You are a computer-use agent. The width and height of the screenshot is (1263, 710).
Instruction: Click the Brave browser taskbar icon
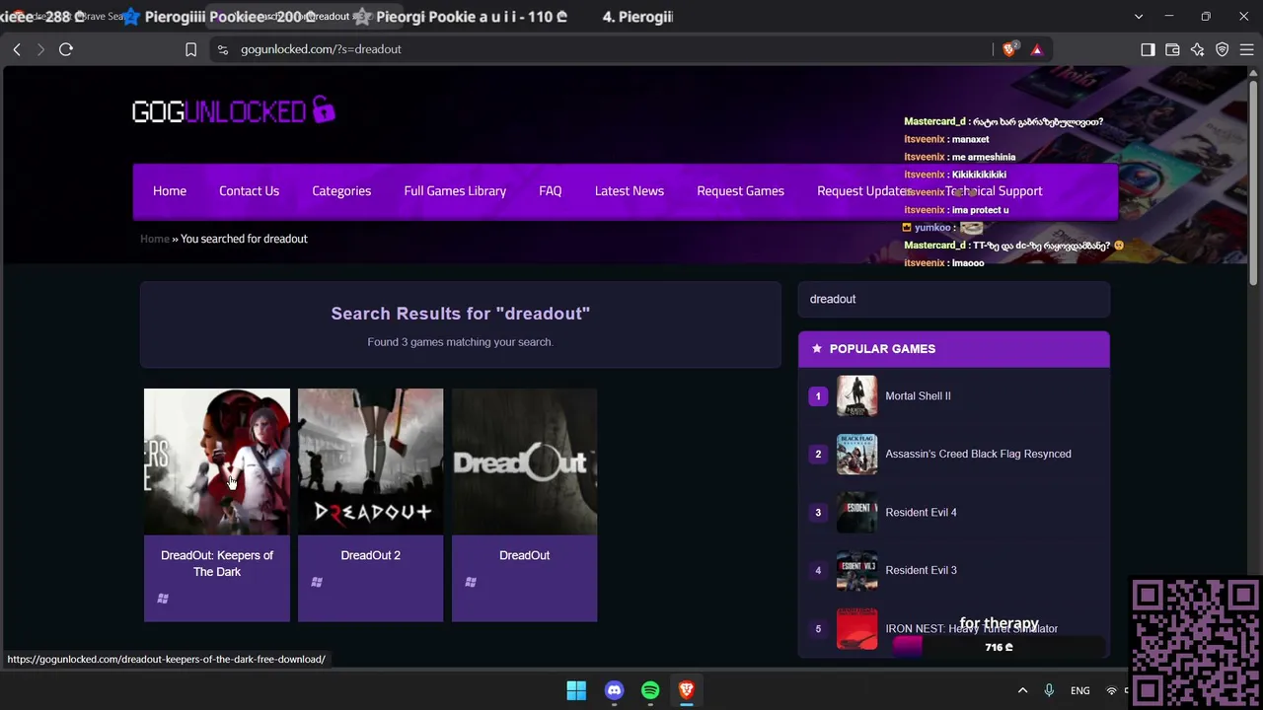coord(687,690)
